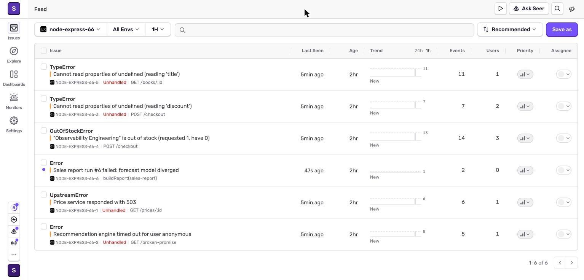584x280 pixels.
Task: Click the play icon button in header
Action: [x=501, y=8]
